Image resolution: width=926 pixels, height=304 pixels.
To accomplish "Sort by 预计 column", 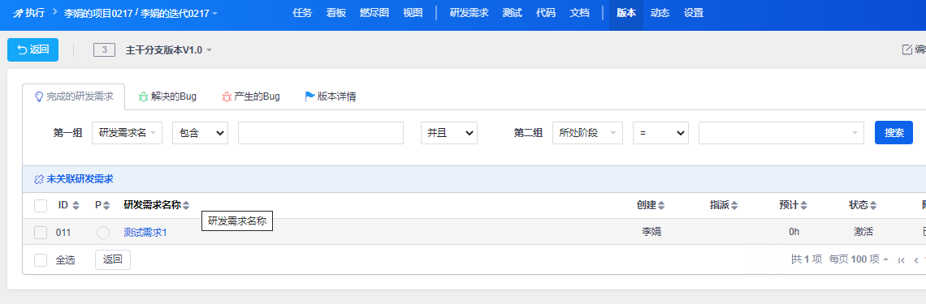I will point(793,206).
